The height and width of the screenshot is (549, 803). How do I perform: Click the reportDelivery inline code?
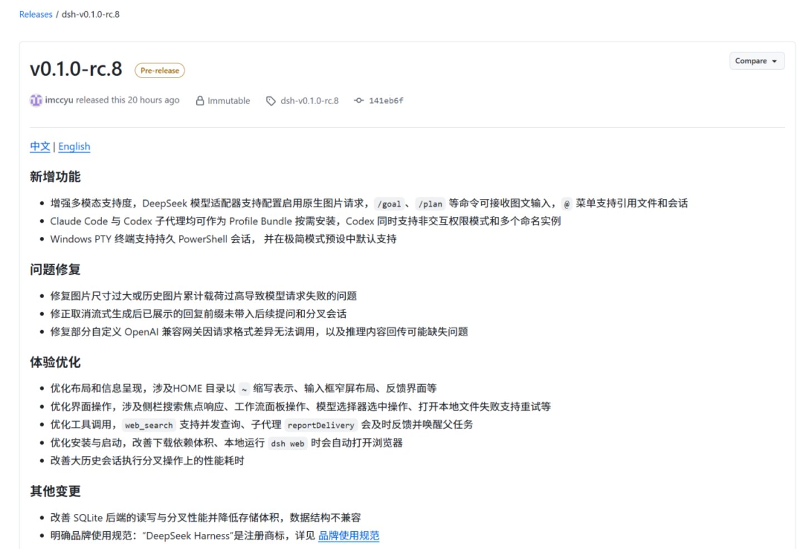(x=321, y=425)
